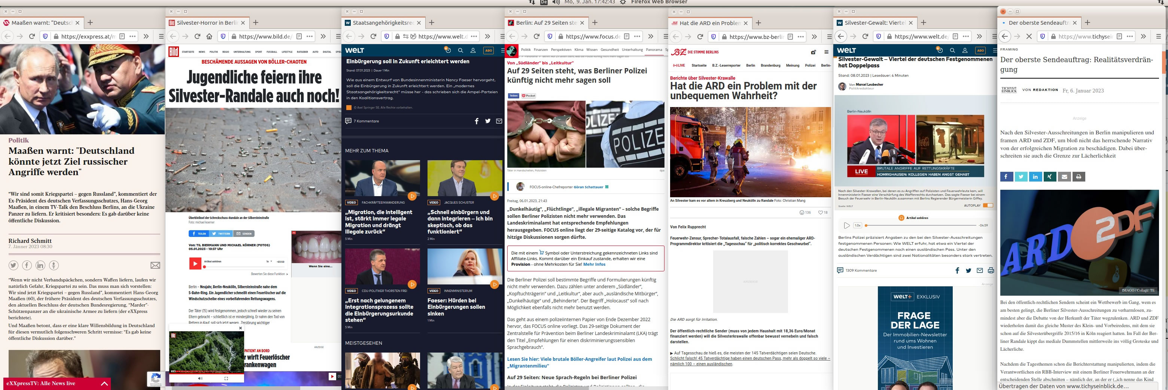Open new tab in Focus window

[595, 23]
